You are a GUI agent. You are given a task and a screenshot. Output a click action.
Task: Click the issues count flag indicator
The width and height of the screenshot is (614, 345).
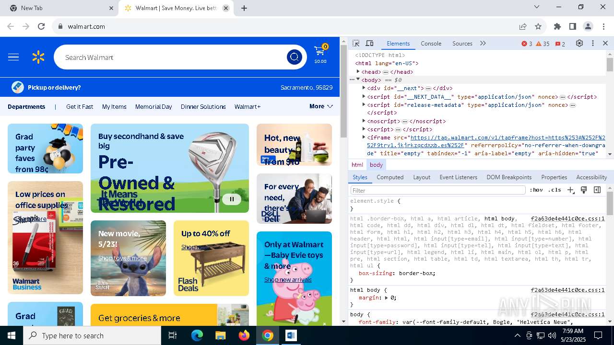[560, 44]
